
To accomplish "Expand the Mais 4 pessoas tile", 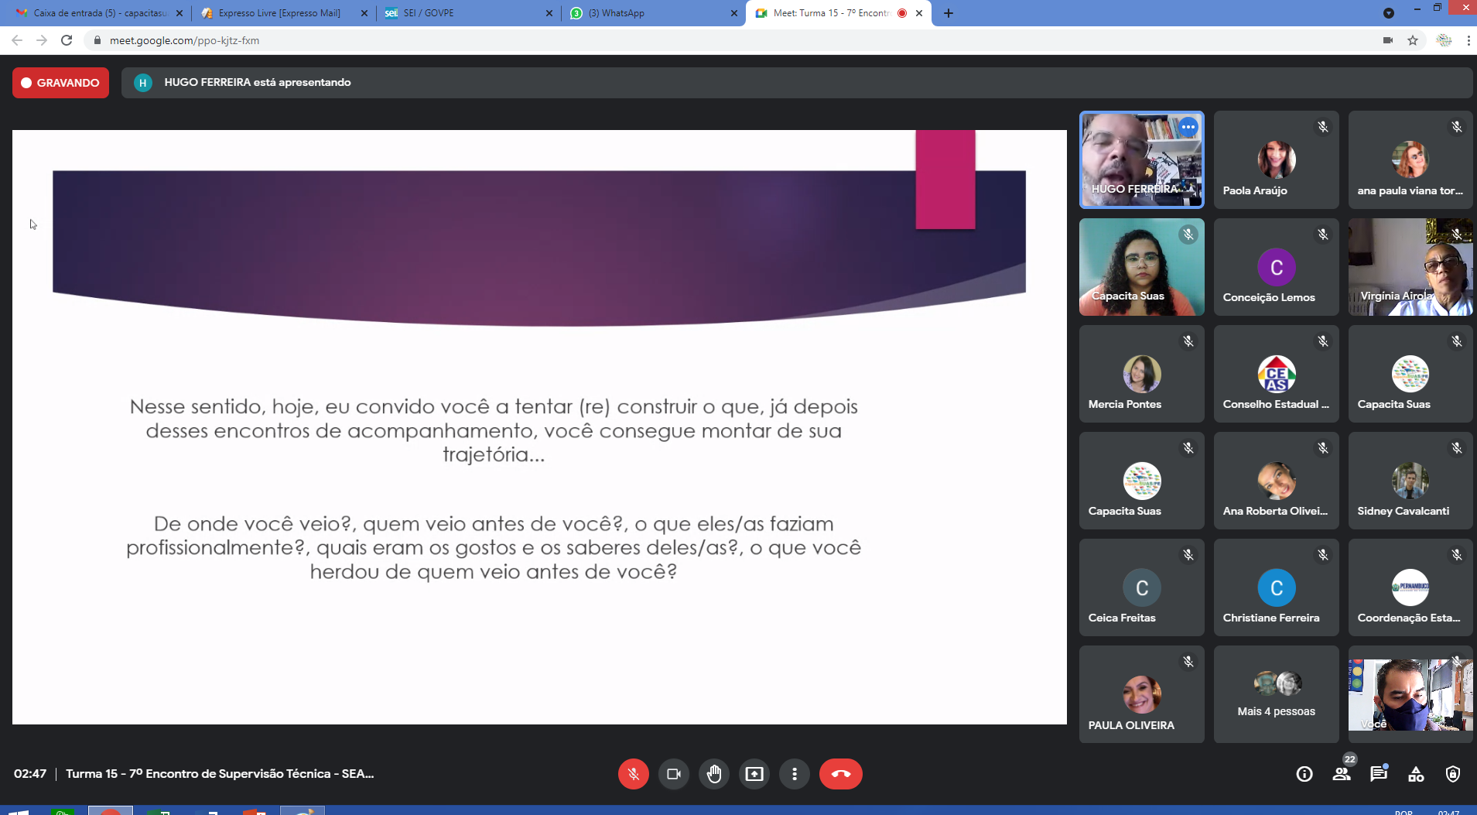I will coord(1276,694).
